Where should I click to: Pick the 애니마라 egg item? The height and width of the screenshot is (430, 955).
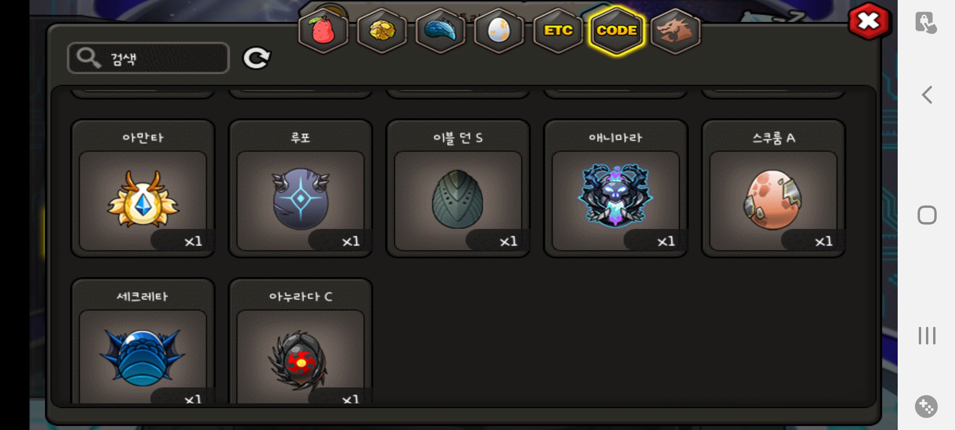pos(616,189)
